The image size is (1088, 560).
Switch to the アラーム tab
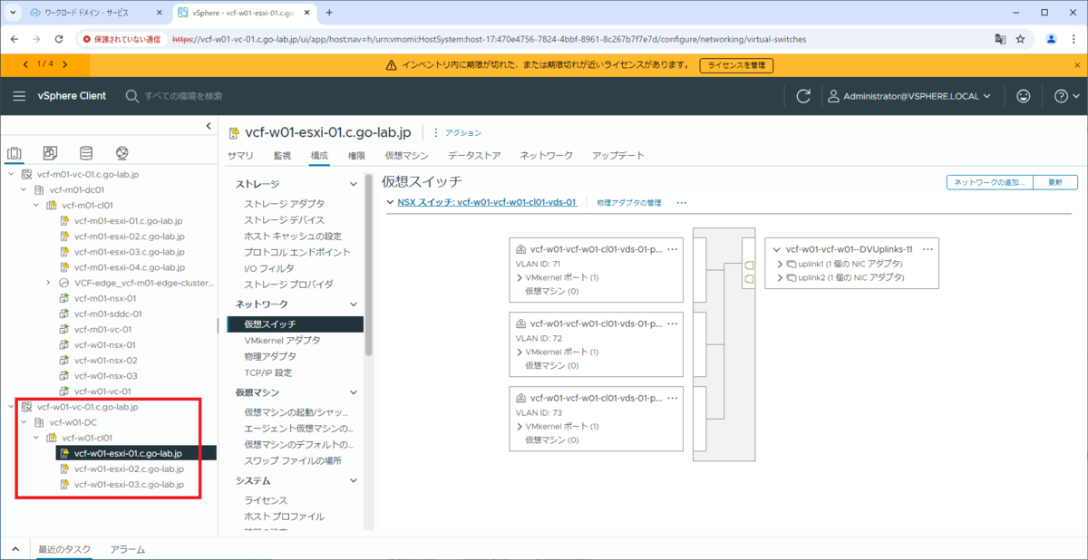tap(127, 549)
